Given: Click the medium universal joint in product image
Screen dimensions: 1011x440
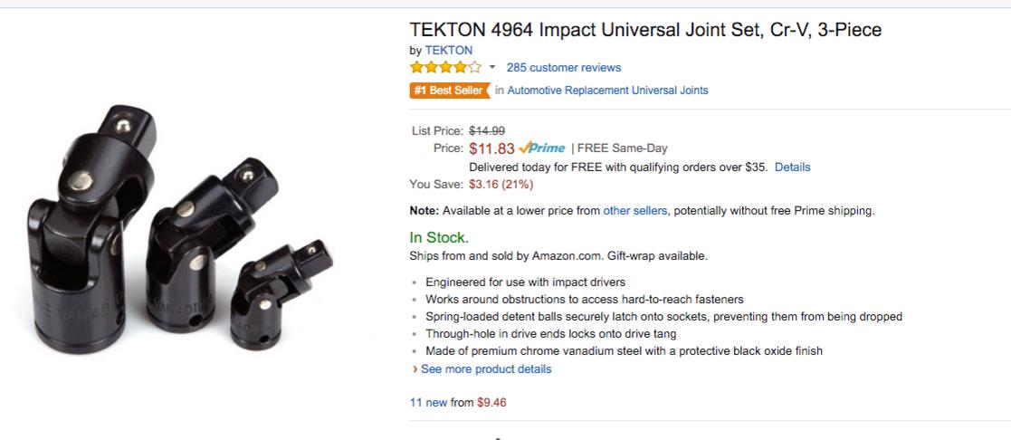Looking at the screenshot, I should [207, 245].
